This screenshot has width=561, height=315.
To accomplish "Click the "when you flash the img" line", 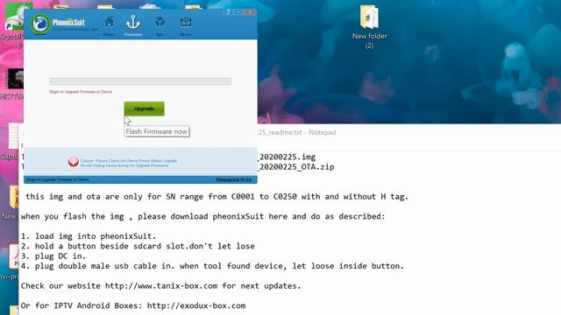I will click(x=203, y=216).
